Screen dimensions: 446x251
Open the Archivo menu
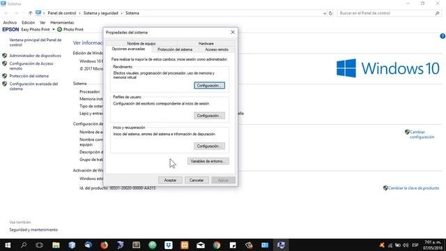10,22
